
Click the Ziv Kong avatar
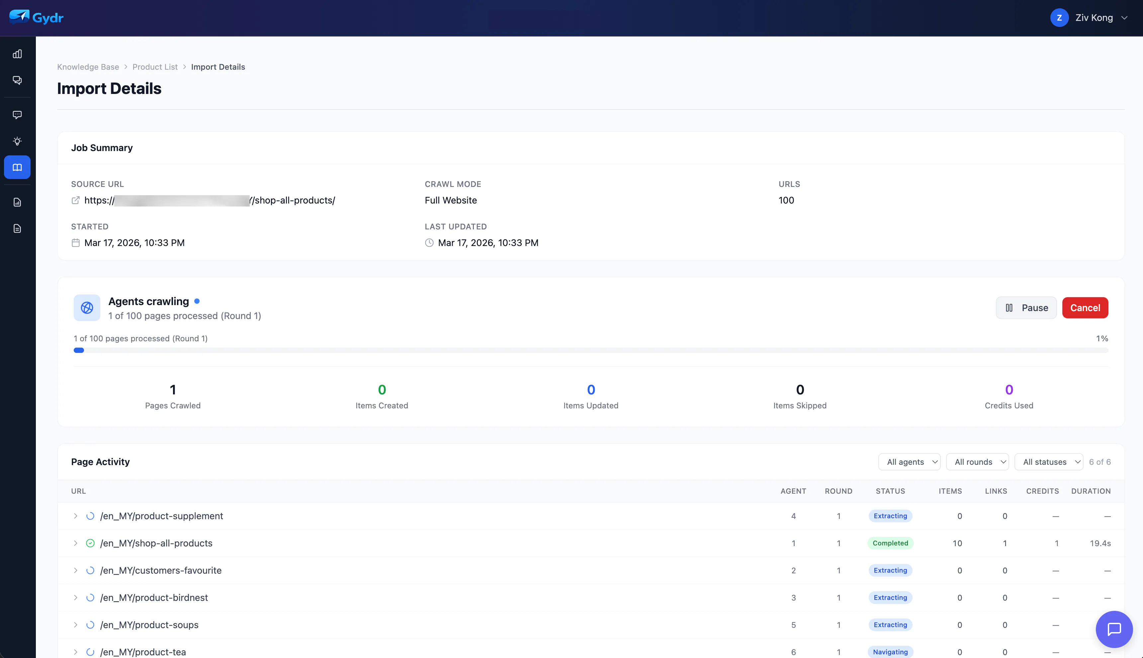1059,18
